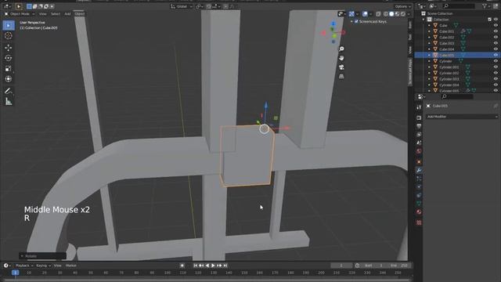Select the Measure tool
This screenshot has height=282, width=501.
tap(9, 102)
